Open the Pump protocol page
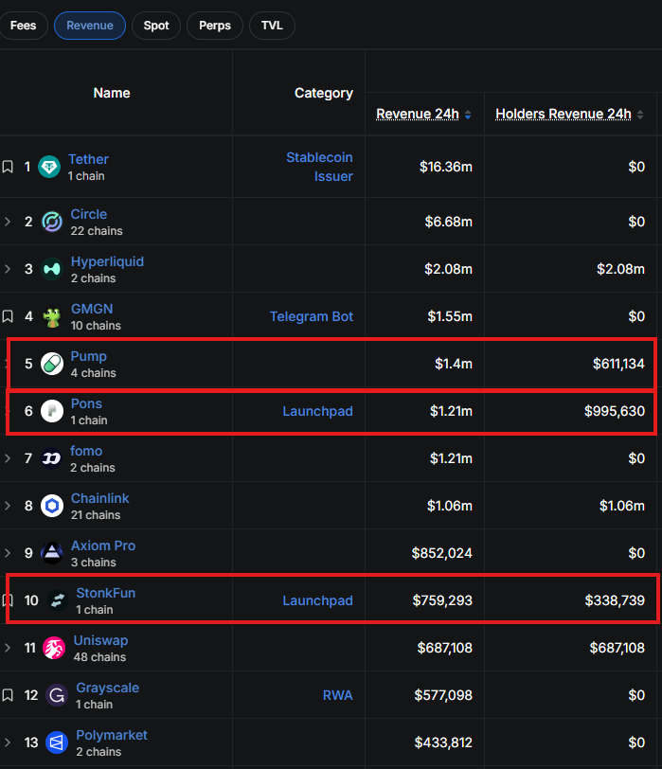 coord(89,356)
